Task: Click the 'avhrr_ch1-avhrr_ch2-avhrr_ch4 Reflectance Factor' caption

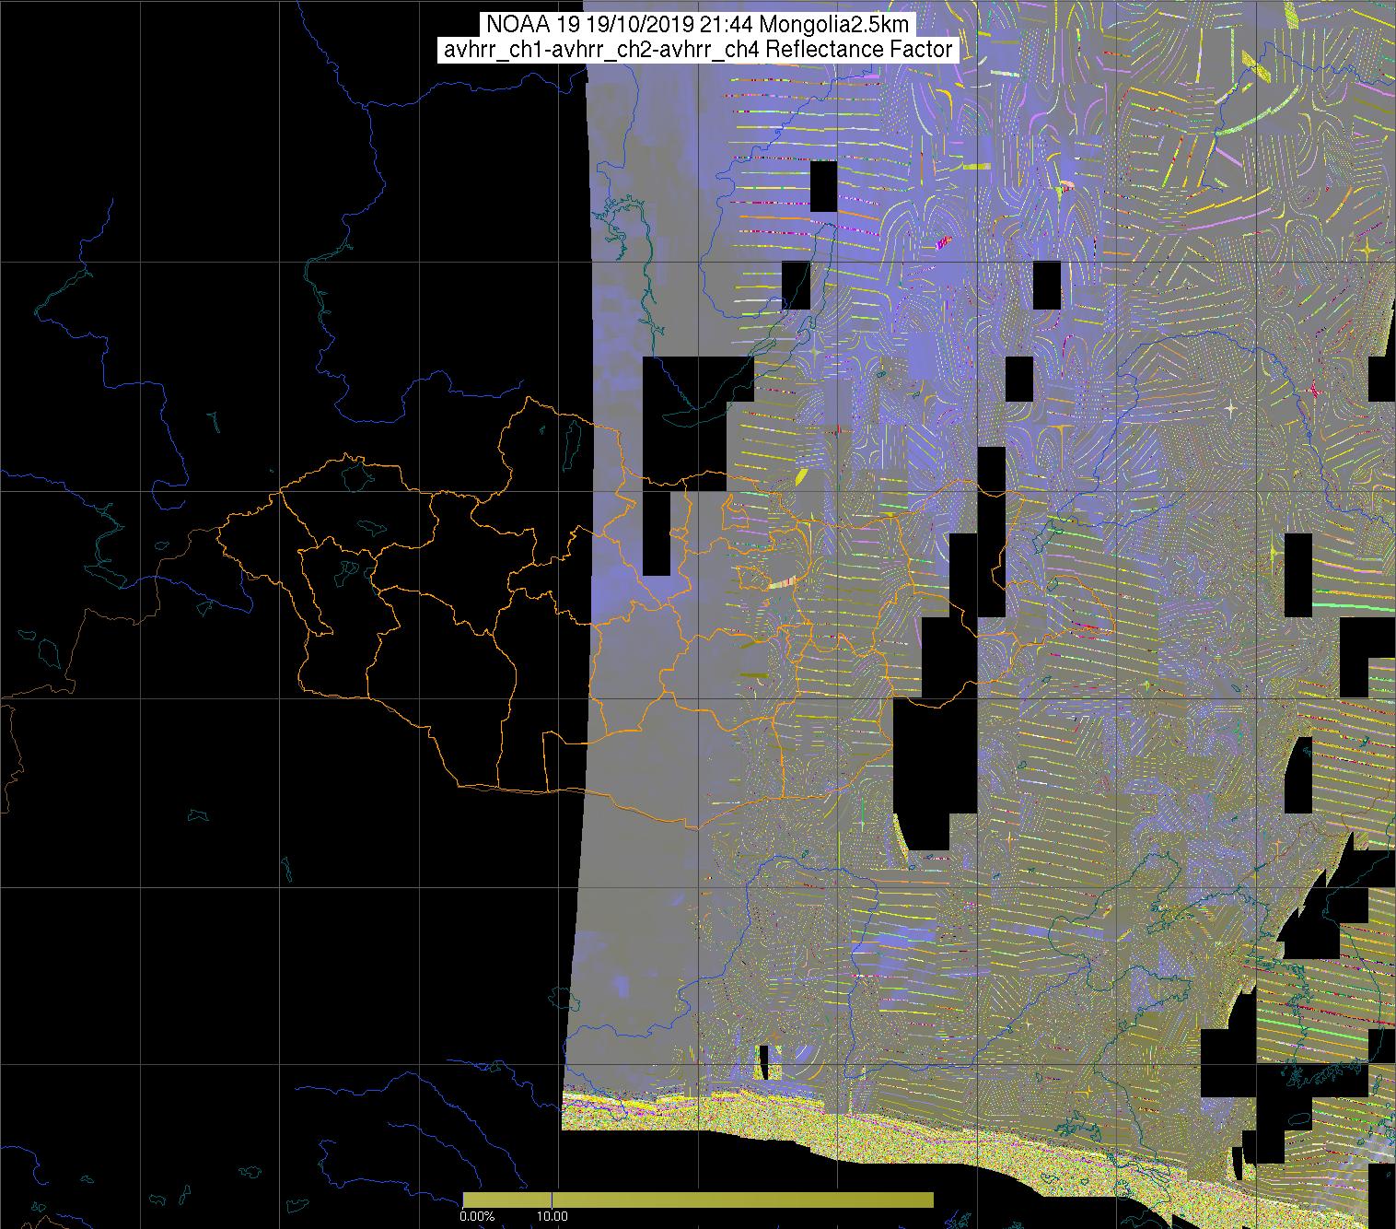Action: pyautogui.click(x=698, y=50)
